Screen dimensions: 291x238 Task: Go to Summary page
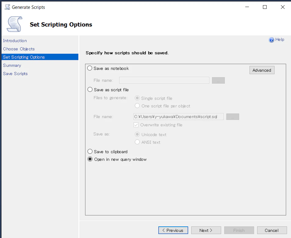(12, 65)
